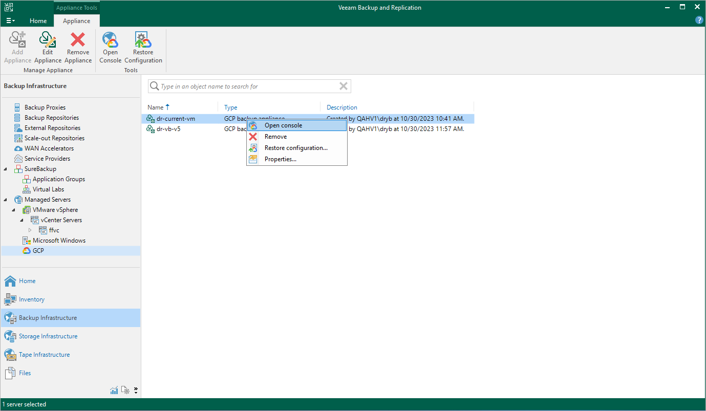This screenshot has width=706, height=411.
Task: Switch to the Home ribbon tab
Action: (38, 21)
